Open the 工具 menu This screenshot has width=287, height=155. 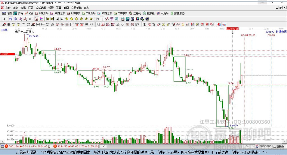[x=59, y=8]
